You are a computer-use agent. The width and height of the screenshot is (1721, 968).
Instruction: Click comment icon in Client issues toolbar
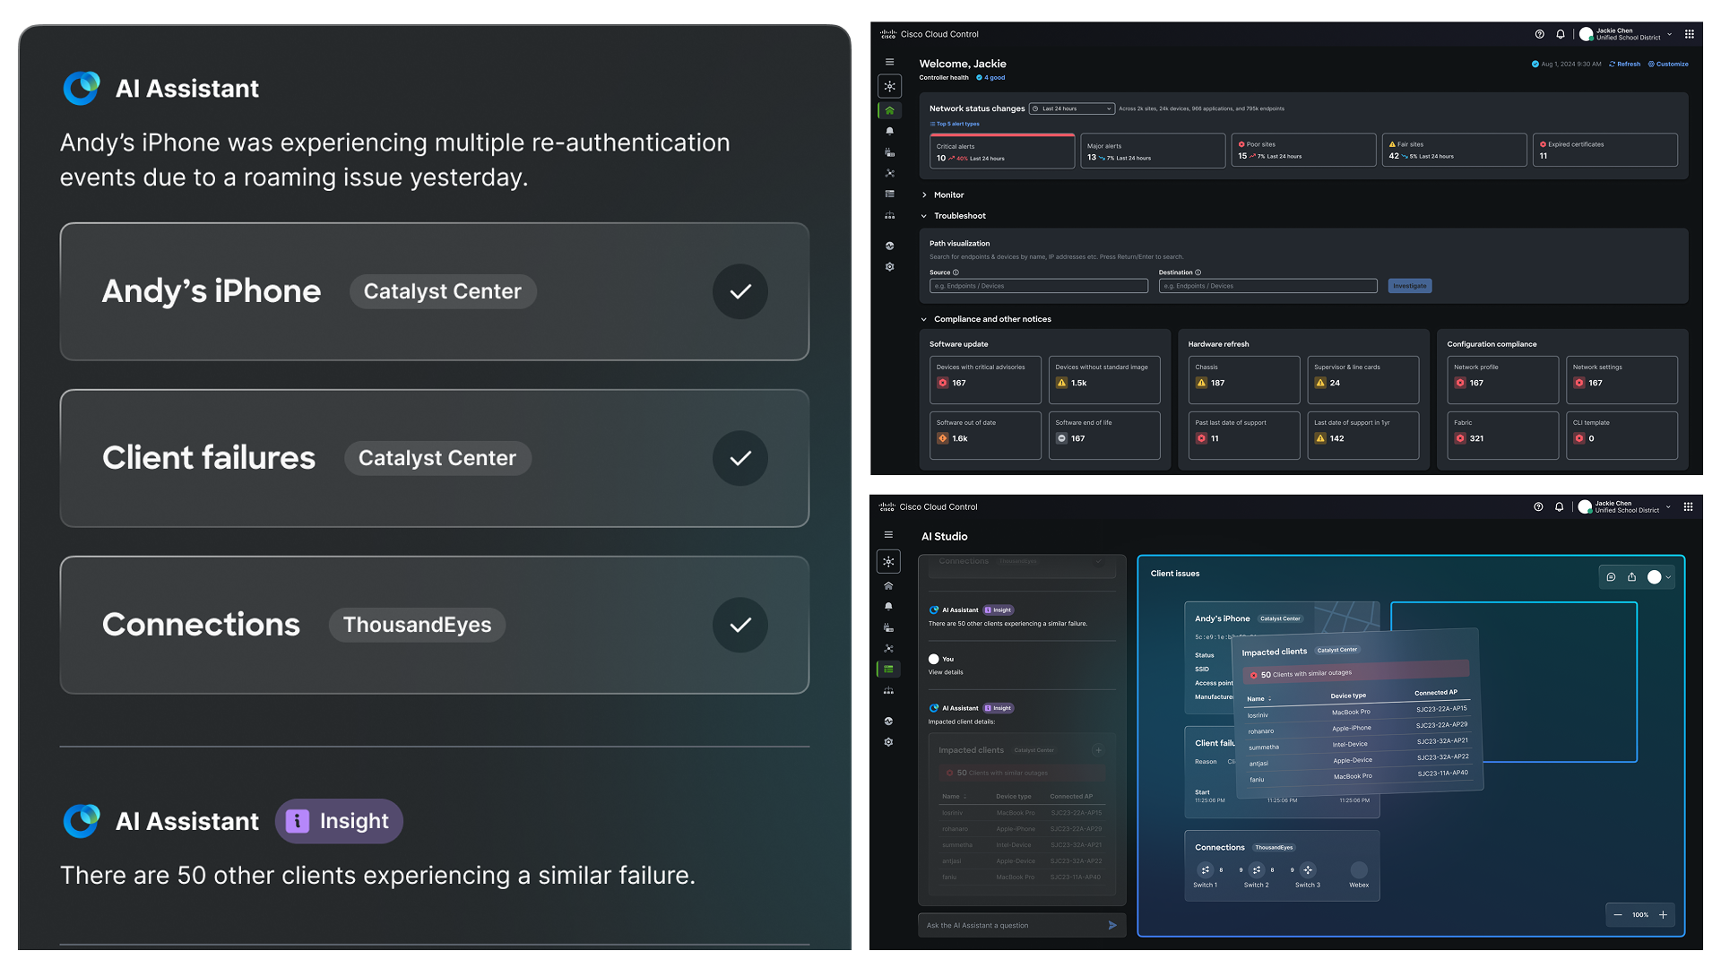click(x=1611, y=577)
